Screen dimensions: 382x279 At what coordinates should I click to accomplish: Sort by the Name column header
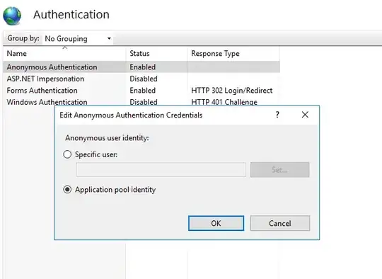click(64, 54)
